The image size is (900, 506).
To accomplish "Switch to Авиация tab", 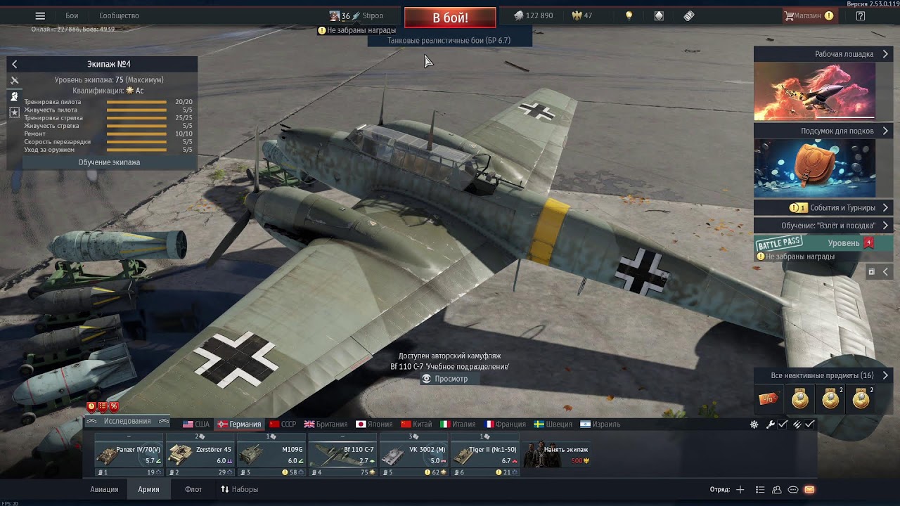I will point(104,489).
